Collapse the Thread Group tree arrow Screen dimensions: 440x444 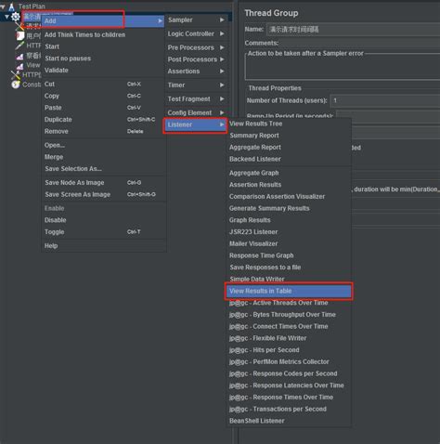pos(6,16)
